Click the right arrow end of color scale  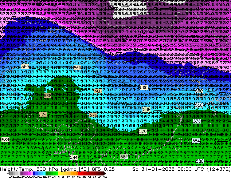pos(105,174)
